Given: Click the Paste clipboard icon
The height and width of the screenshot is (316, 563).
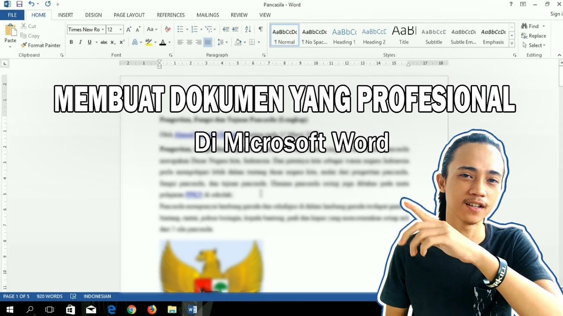Looking at the screenshot, I should click(x=10, y=31).
